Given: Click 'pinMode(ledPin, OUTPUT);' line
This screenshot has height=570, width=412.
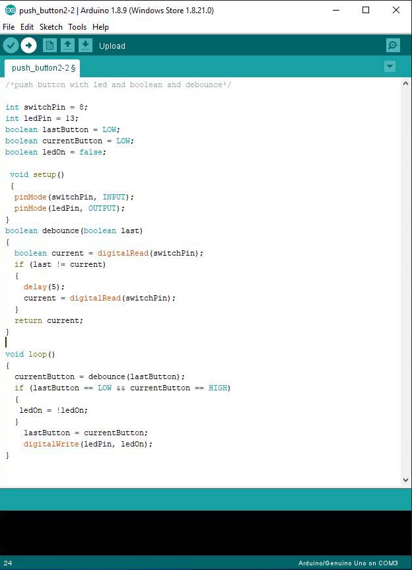Looking at the screenshot, I should coord(69,208).
